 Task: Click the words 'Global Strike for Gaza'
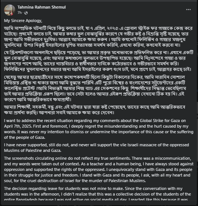coord(160,121)
